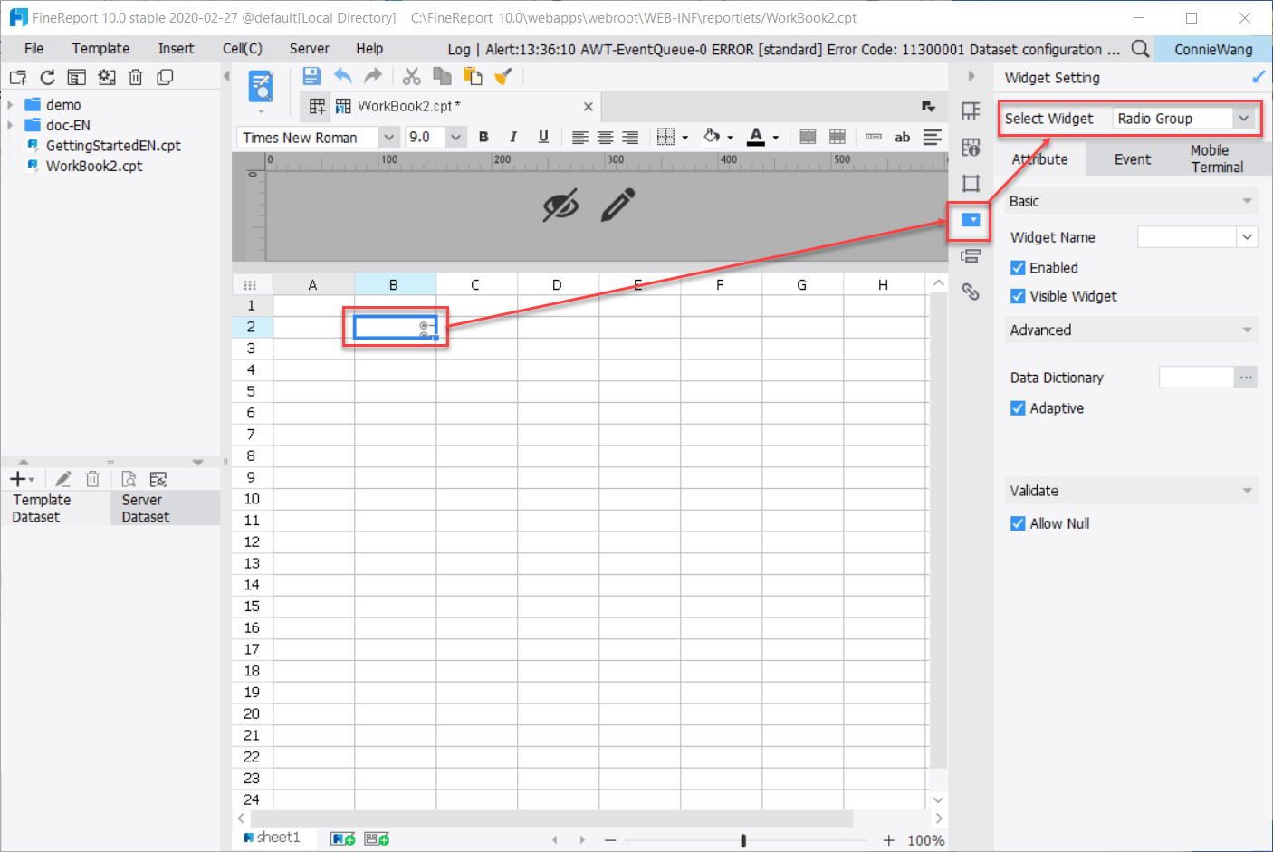Viewport: 1273px width, 852px height.
Task: Select the Hyperlink icon in right sidebar
Action: pos(970,292)
